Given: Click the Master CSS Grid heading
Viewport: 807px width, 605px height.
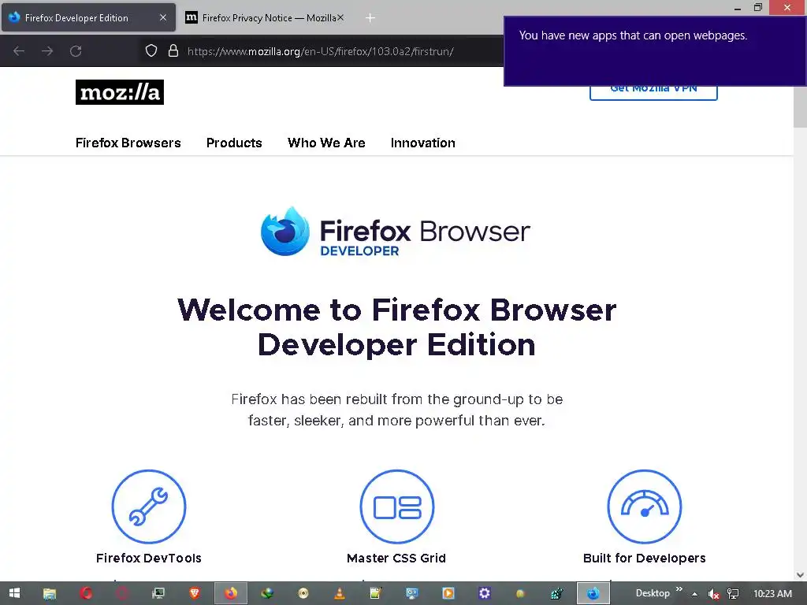Looking at the screenshot, I should [396, 559].
